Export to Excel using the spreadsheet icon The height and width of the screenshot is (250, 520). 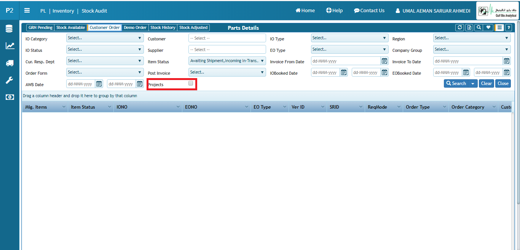click(469, 27)
